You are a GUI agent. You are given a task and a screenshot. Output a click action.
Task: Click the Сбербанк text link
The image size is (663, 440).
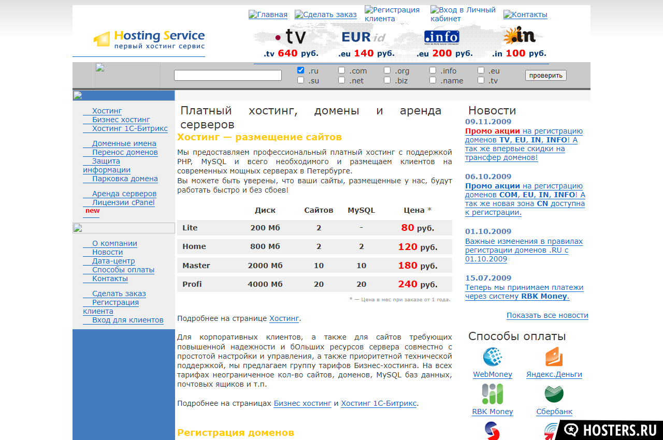[x=554, y=412]
